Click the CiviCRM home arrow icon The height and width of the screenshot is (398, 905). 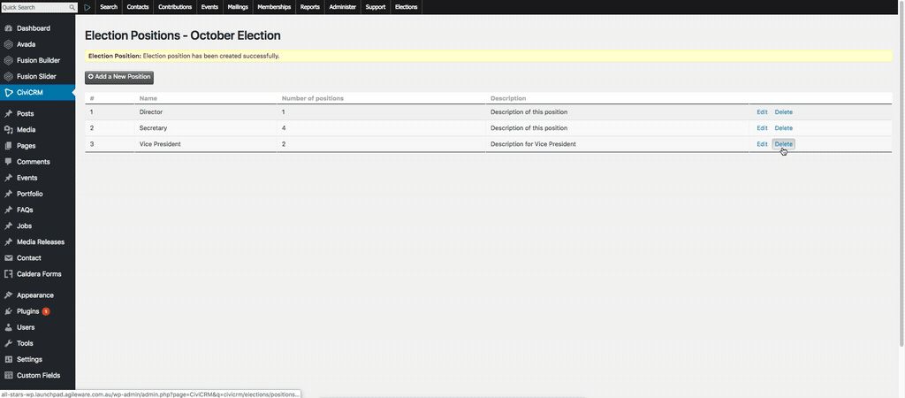pyautogui.click(x=87, y=7)
